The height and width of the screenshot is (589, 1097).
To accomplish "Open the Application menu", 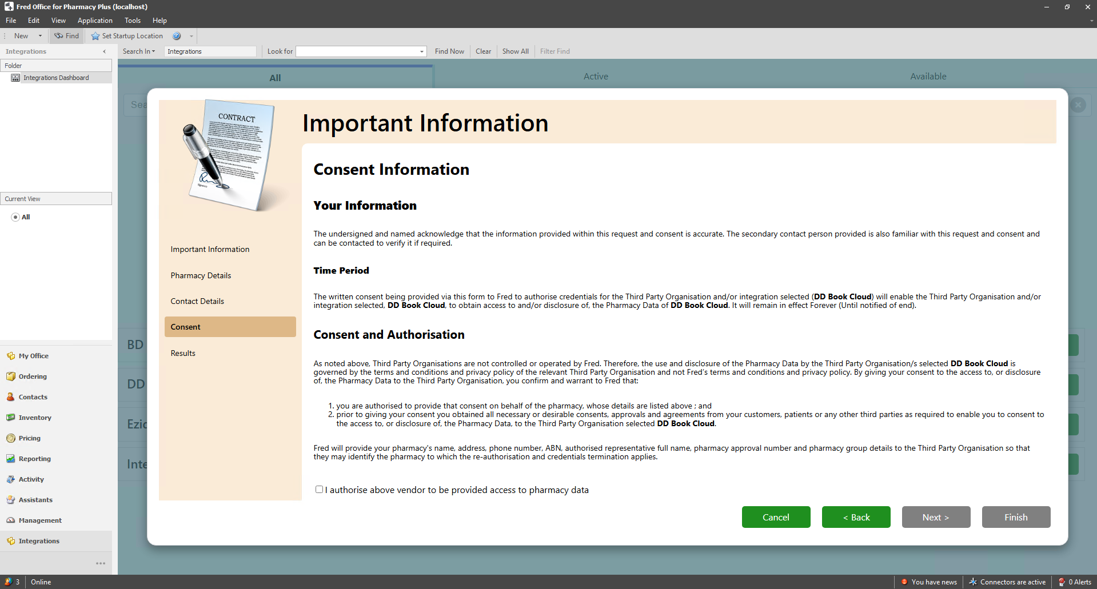I will click(95, 21).
